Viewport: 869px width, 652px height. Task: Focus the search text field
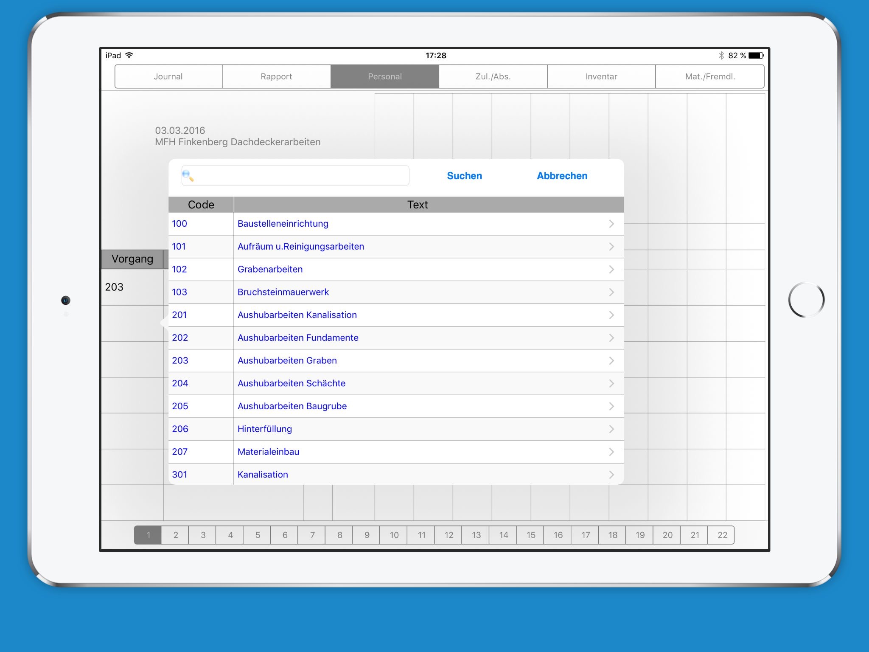coord(301,175)
